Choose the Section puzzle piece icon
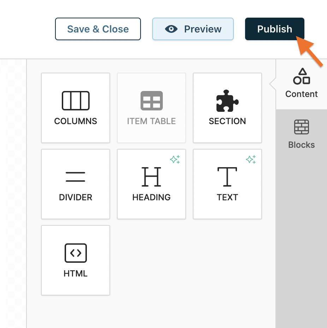This screenshot has height=328, width=327. coord(227,101)
